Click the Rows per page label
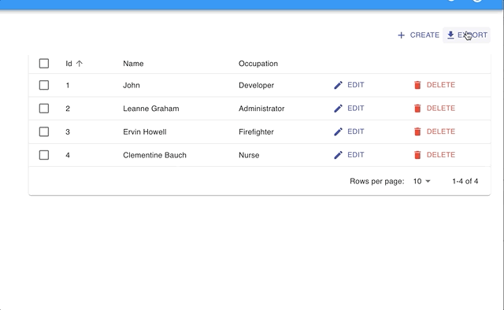 (x=376, y=181)
